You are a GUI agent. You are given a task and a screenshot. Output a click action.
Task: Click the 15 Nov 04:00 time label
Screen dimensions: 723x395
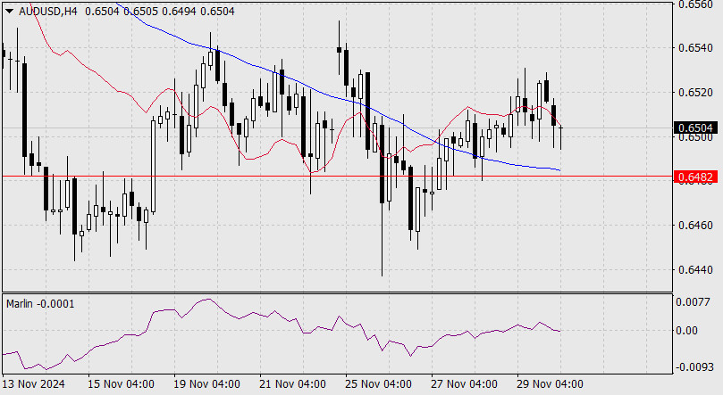pos(121,384)
